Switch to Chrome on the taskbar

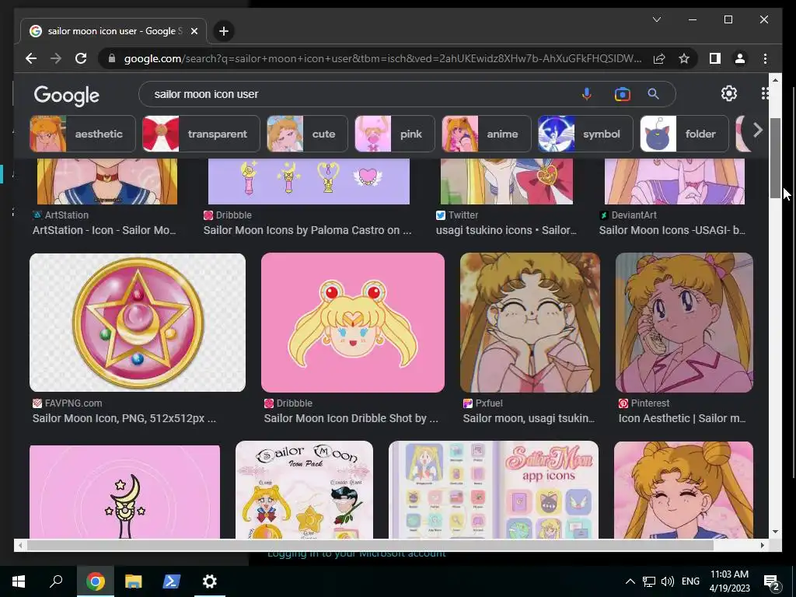pyautogui.click(x=95, y=581)
